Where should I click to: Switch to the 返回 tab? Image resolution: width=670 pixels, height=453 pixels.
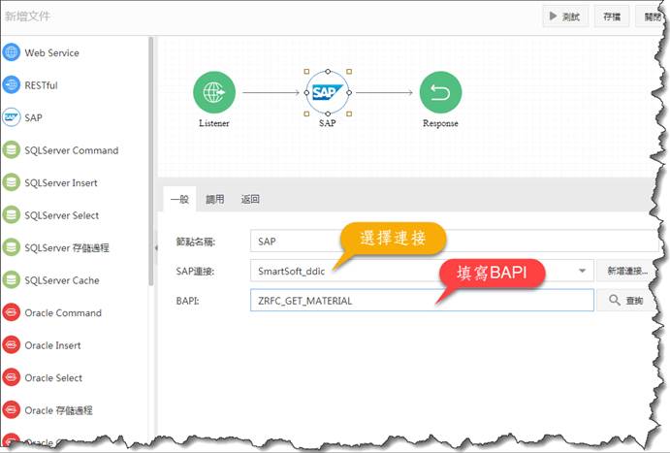click(250, 199)
